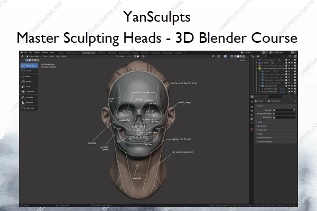Click the Blender logo icon
Image resolution: width=317 pixels, height=211 pixels.
(22, 53)
